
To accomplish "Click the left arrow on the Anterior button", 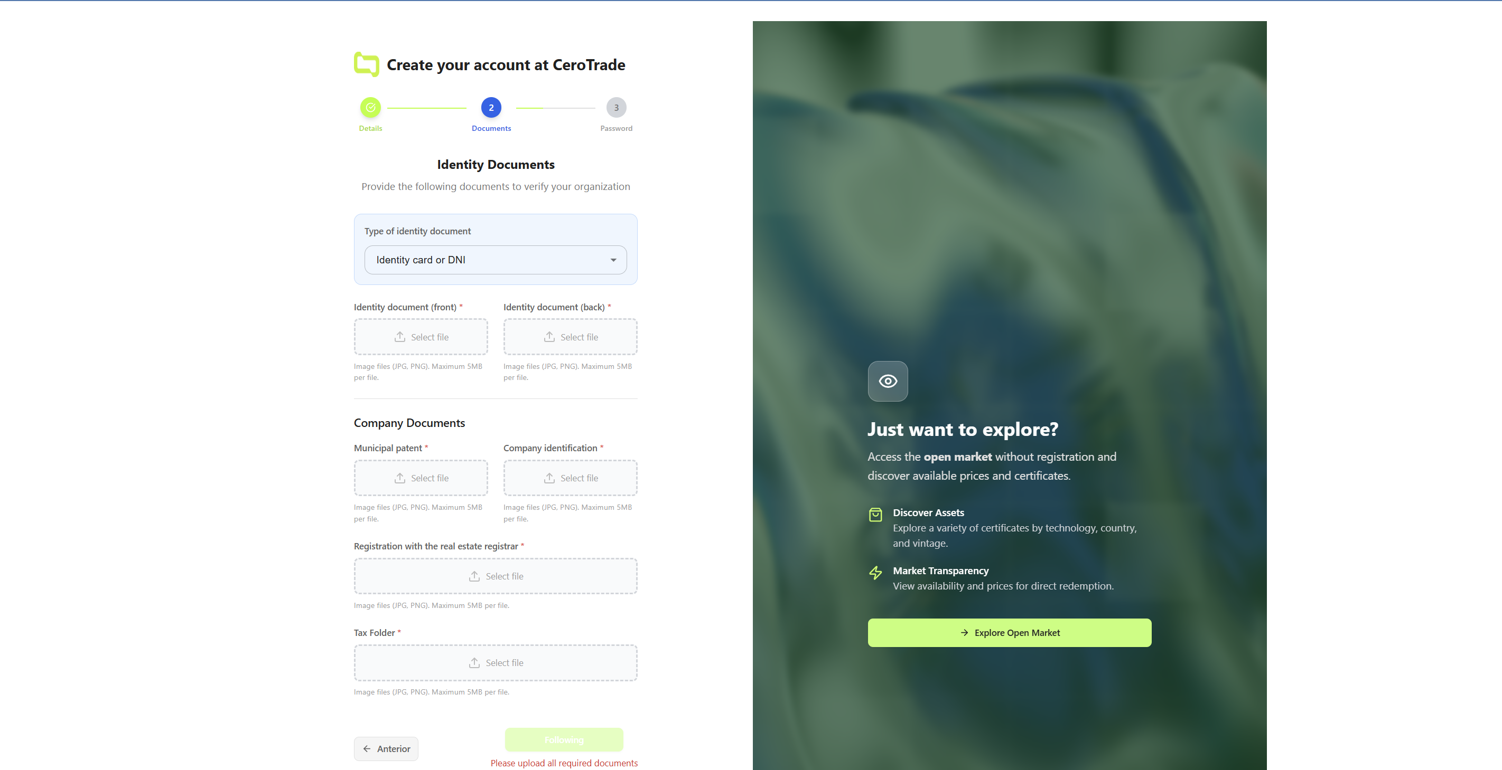I will click(x=367, y=748).
